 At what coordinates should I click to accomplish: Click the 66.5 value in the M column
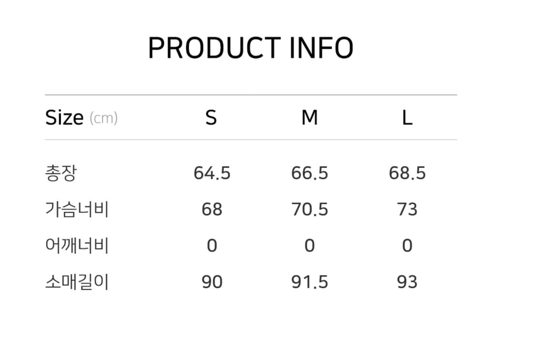(310, 173)
